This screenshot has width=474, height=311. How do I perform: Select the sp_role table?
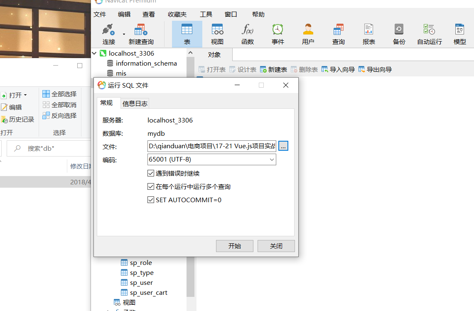pyautogui.click(x=141, y=263)
